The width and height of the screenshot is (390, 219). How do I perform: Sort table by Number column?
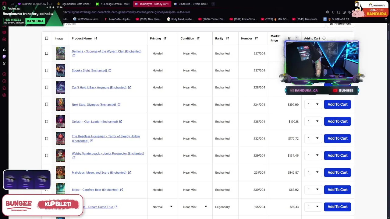[x=256, y=38]
